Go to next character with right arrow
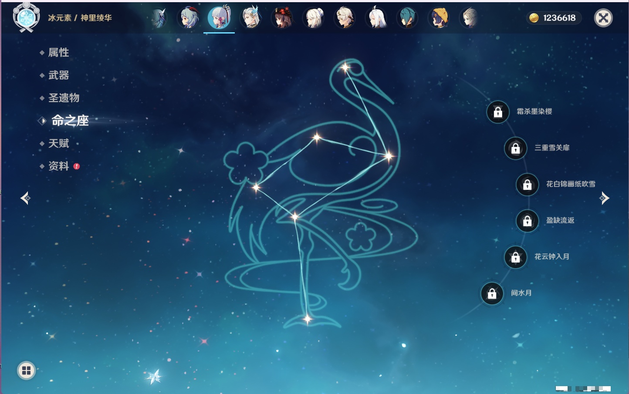 (x=604, y=198)
